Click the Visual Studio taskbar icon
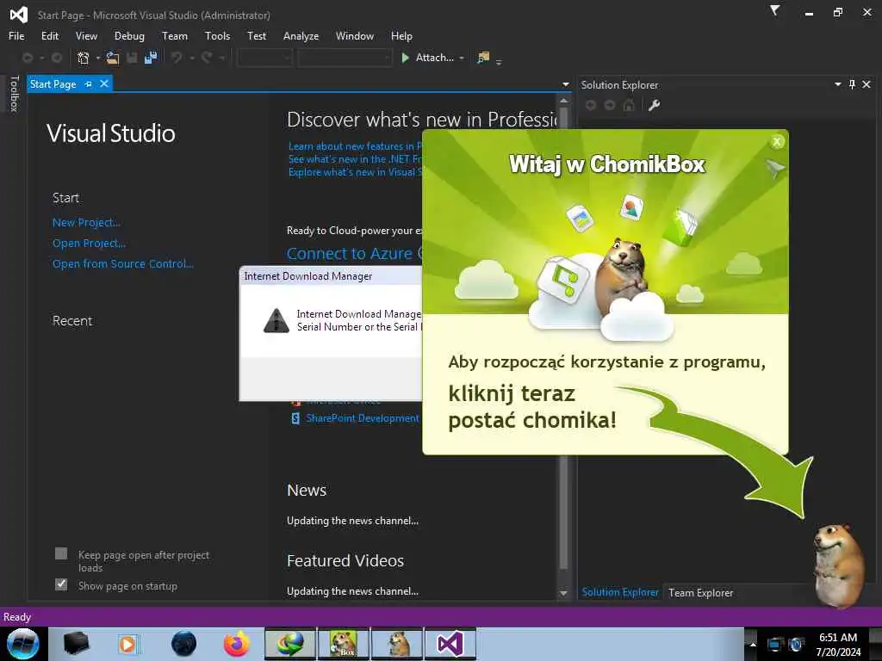The width and height of the screenshot is (882, 661). 450,644
